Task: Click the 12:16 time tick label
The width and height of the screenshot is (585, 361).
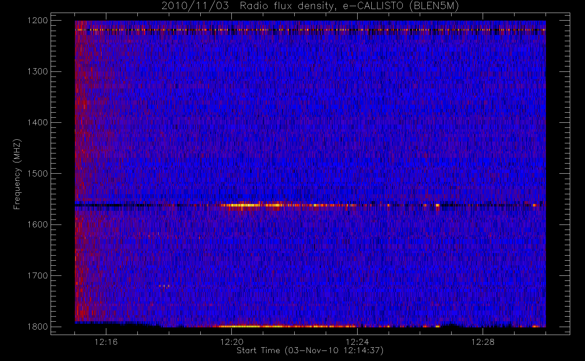Action: (x=106, y=342)
